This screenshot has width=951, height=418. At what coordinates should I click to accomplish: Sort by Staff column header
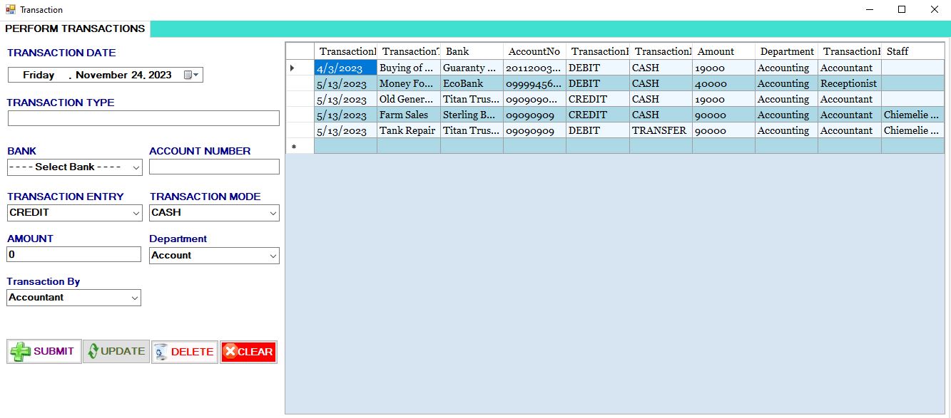912,51
